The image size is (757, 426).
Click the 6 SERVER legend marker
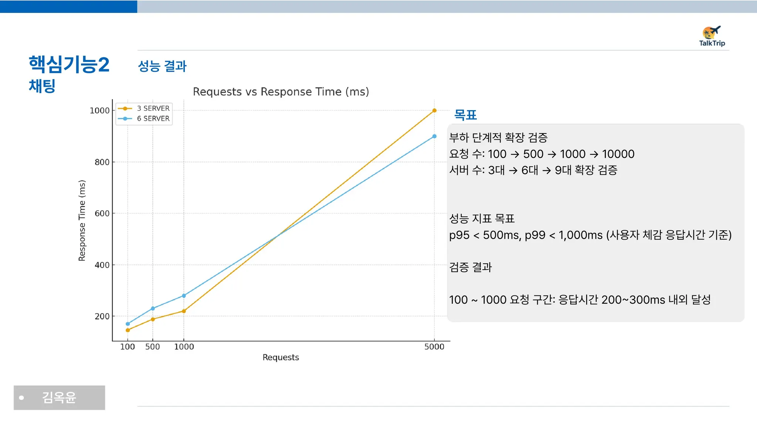[x=125, y=119]
